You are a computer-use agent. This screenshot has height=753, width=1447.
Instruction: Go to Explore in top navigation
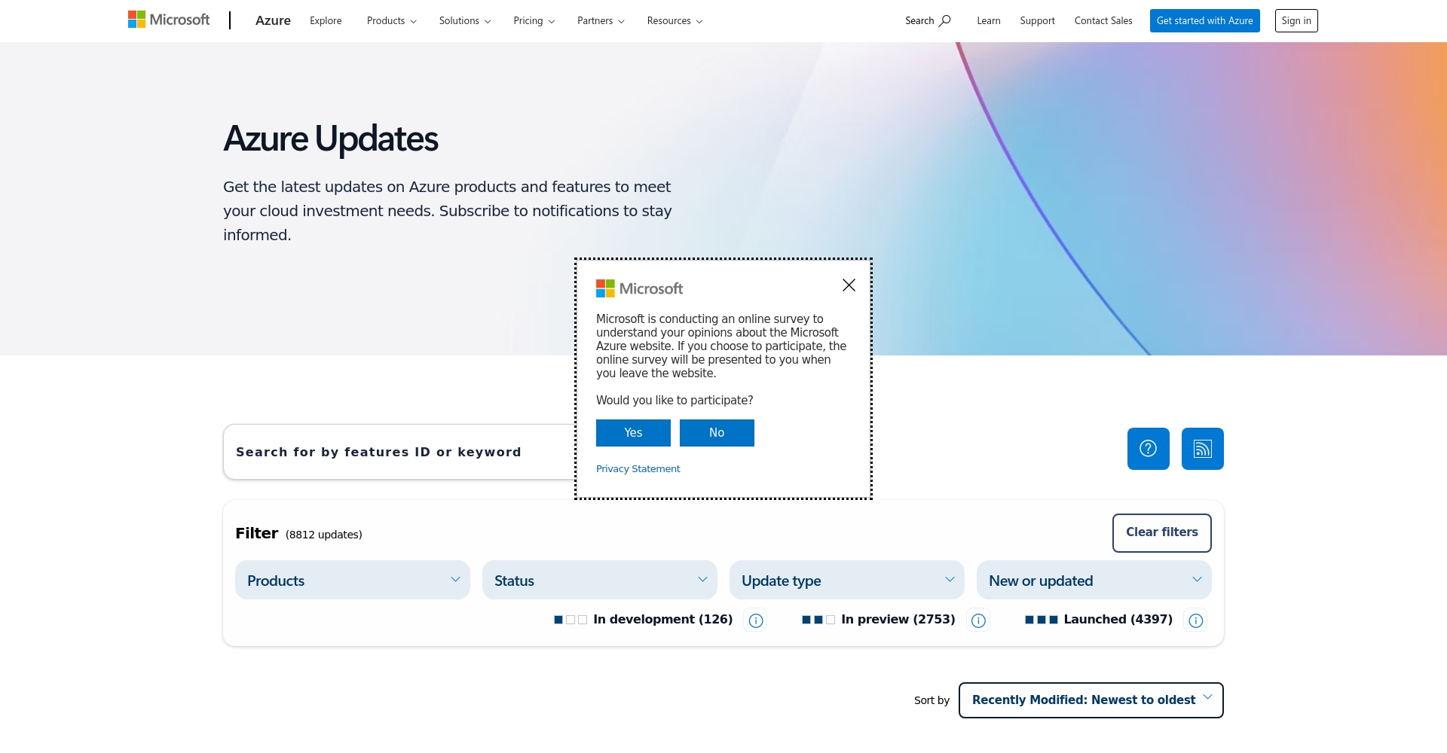click(326, 21)
